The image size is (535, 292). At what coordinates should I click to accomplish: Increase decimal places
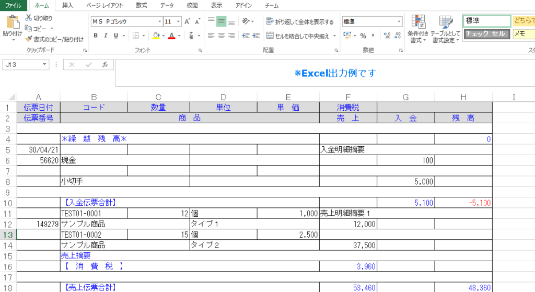[x=387, y=36]
